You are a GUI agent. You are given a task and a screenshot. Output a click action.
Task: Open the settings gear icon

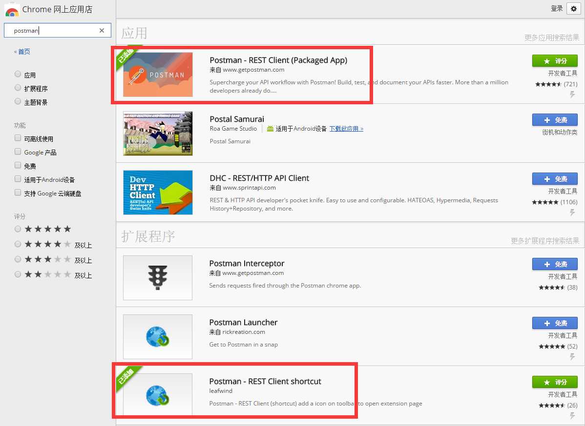pos(573,9)
